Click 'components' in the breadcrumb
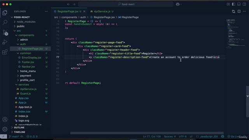 click(x=69, y=17)
